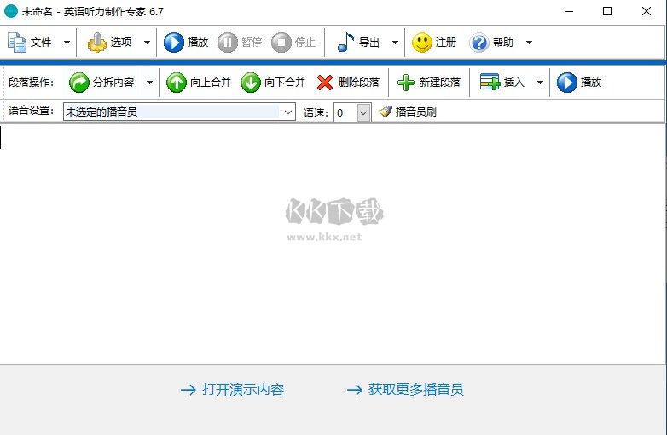The width and height of the screenshot is (667, 435).
Task: Create new paragraph with 新建段落
Action: click(407, 83)
